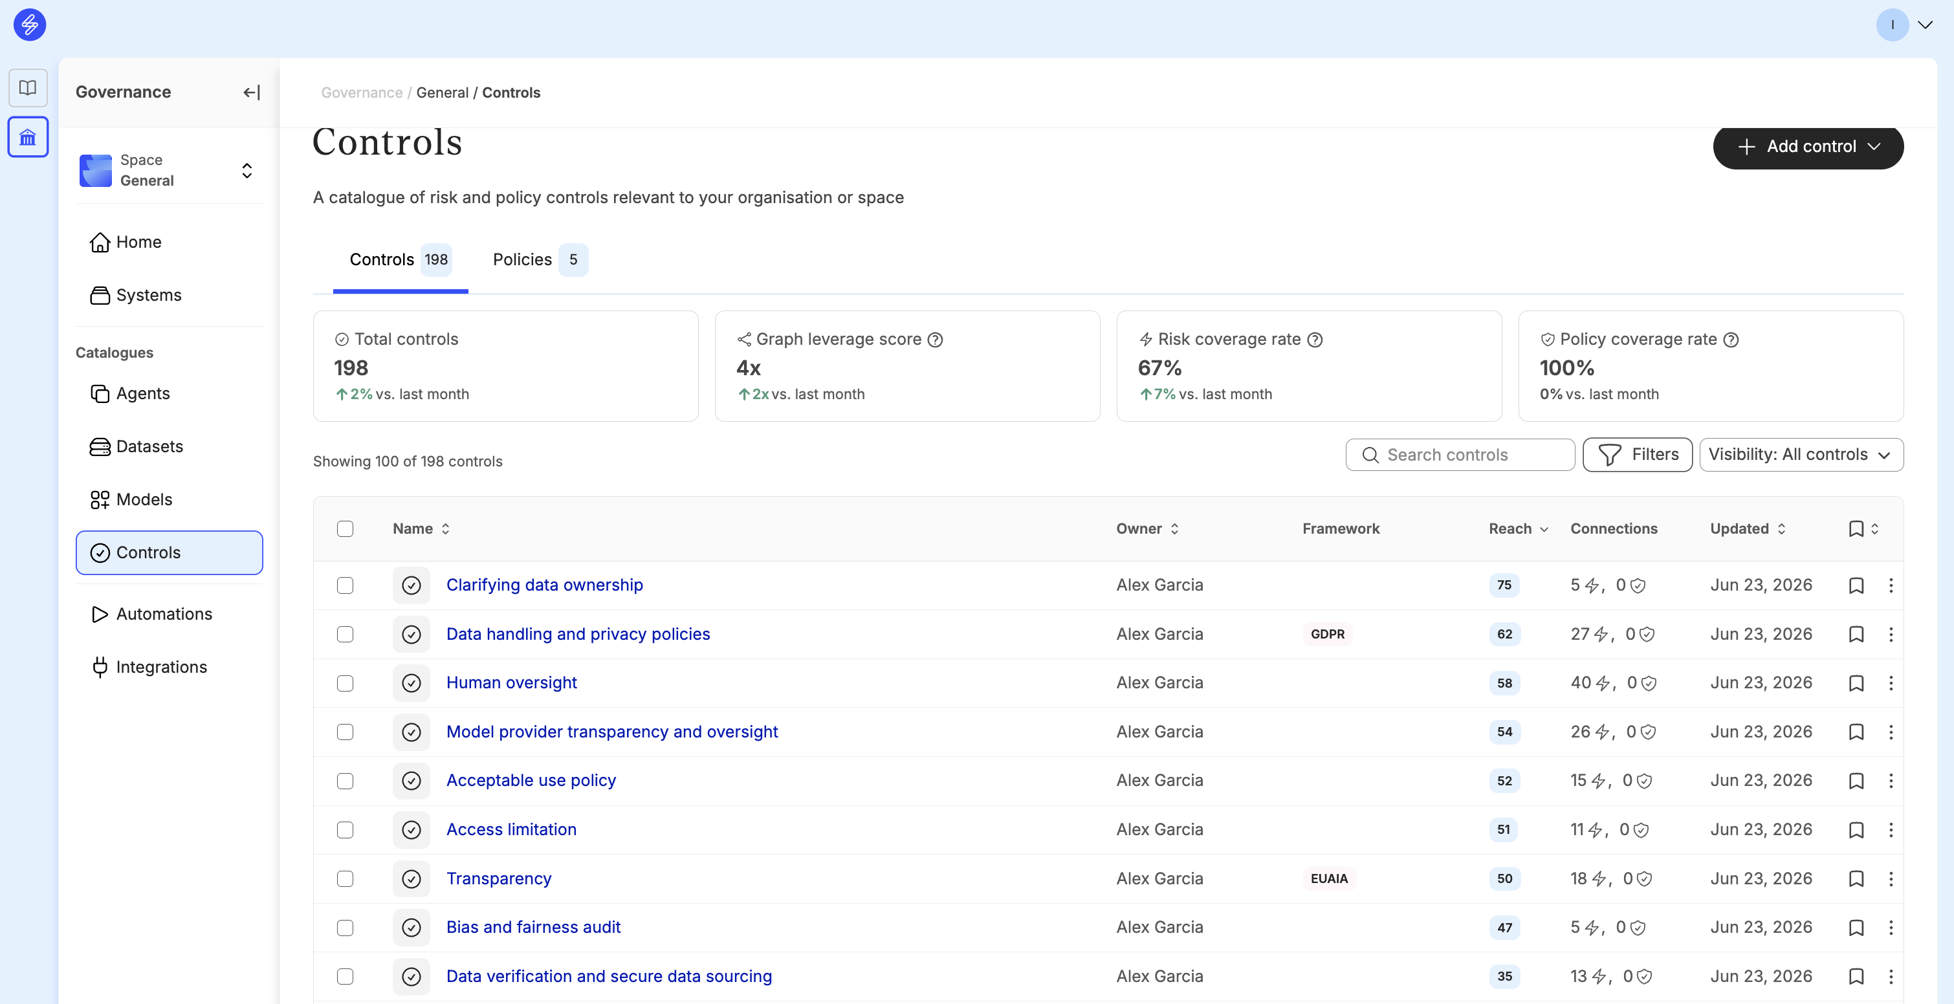Sort table by Updated column
Viewport: 1954px width, 1004px height.
(x=1748, y=529)
